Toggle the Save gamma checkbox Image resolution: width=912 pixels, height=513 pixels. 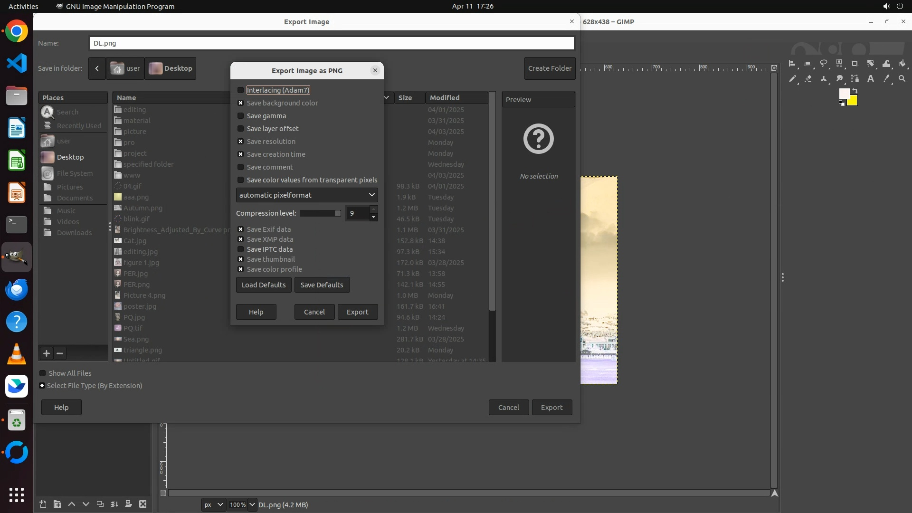click(x=240, y=116)
